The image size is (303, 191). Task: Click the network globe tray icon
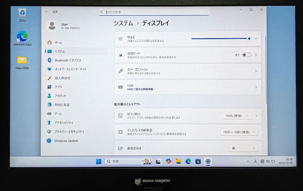tap(262, 162)
